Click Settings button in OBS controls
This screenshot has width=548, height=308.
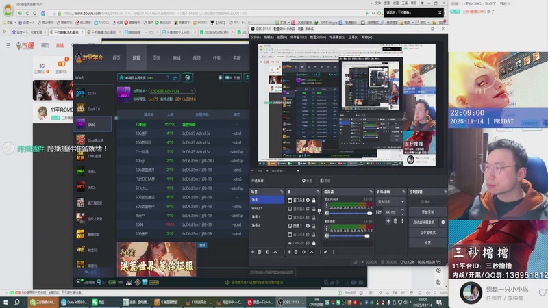(427, 242)
